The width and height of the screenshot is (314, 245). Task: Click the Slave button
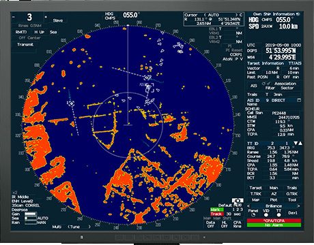[57, 20]
